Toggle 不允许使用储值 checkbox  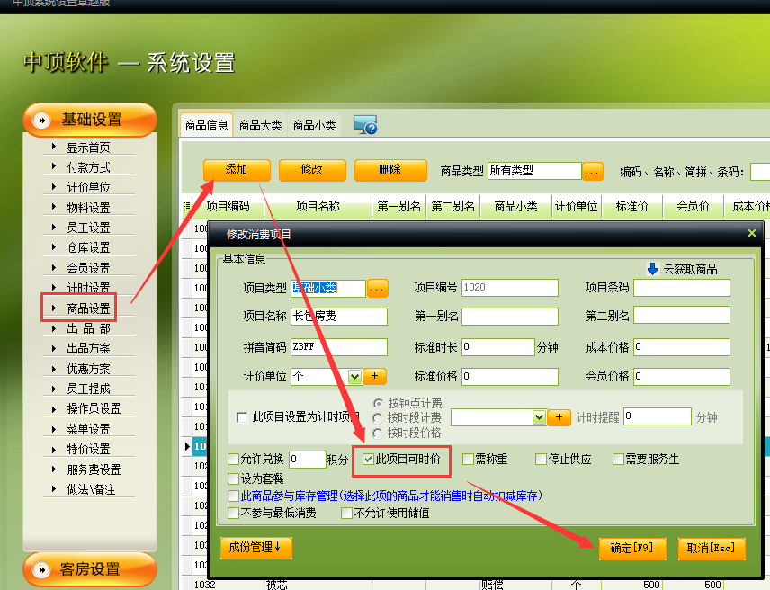[x=346, y=513]
